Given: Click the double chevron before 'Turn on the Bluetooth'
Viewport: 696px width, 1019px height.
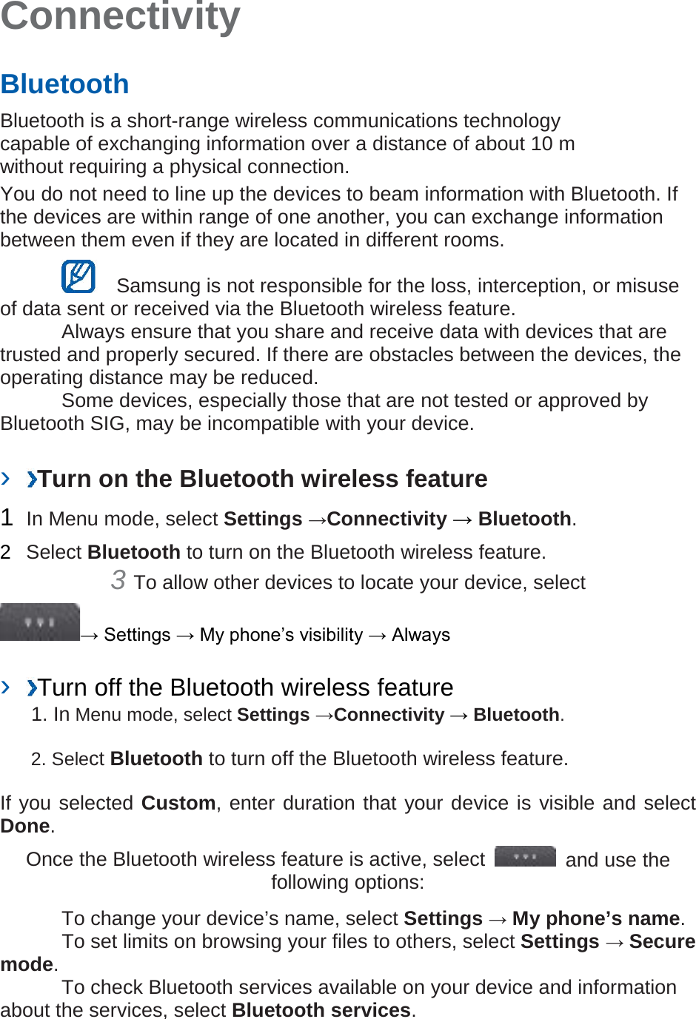Looking at the screenshot, I should (x=32, y=480).
